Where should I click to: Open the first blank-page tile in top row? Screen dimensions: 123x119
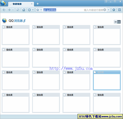[16, 35]
